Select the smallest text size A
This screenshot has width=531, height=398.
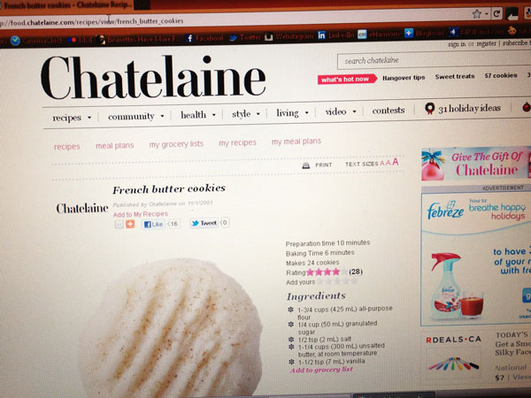point(382,163)
